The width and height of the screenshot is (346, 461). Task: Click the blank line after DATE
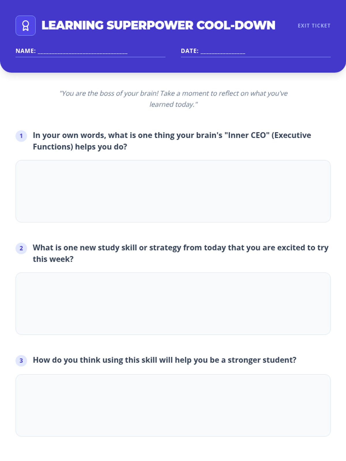coord(223,52)
